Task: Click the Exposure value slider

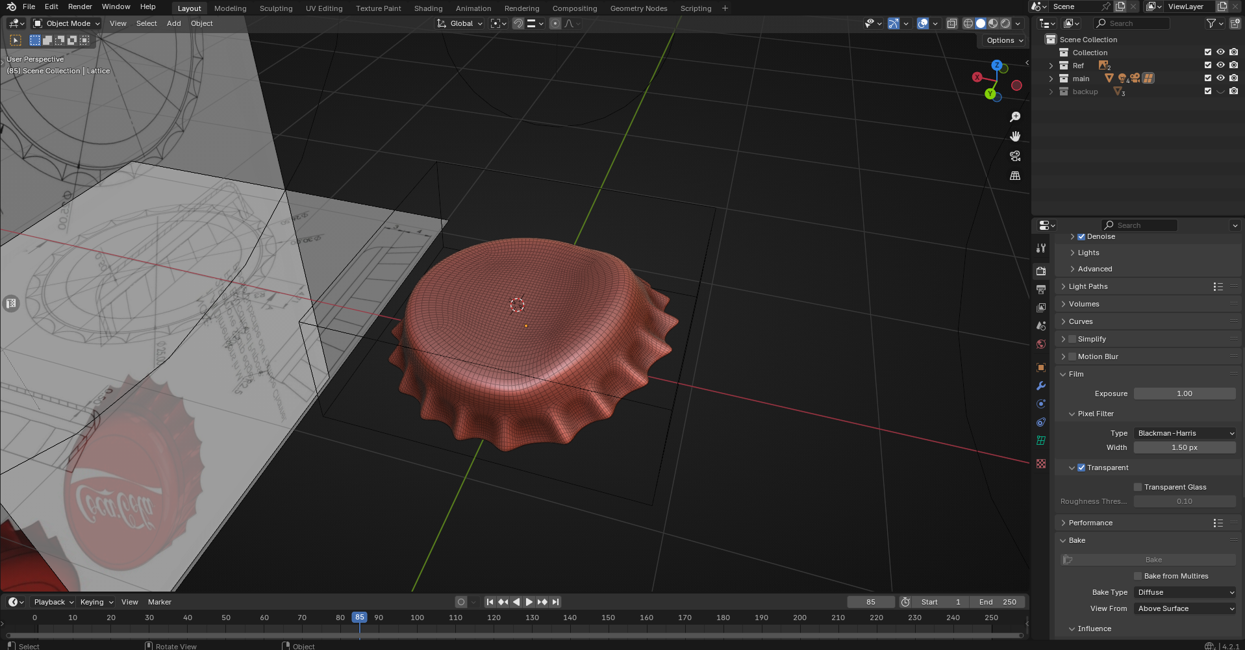Action: point(1185,394)
